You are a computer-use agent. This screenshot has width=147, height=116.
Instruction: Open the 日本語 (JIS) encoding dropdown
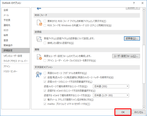tap(111, 86)
